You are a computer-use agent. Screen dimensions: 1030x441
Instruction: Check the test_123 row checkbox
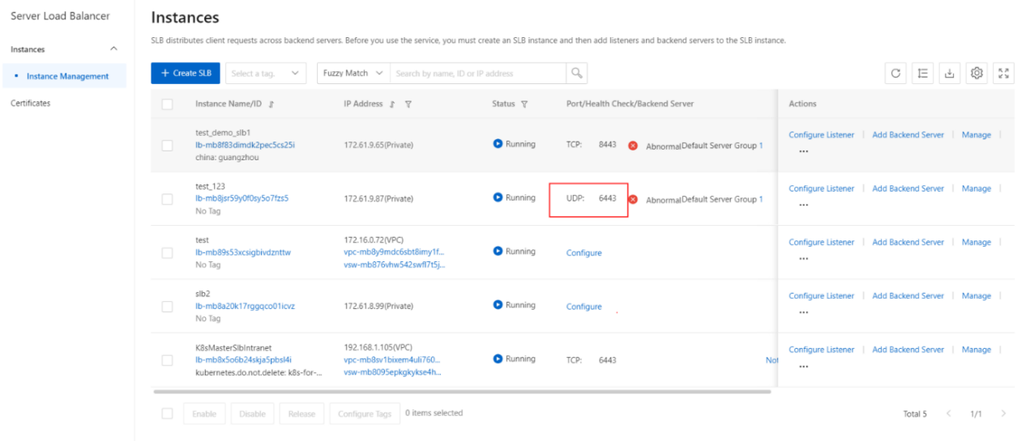(167, 199)
